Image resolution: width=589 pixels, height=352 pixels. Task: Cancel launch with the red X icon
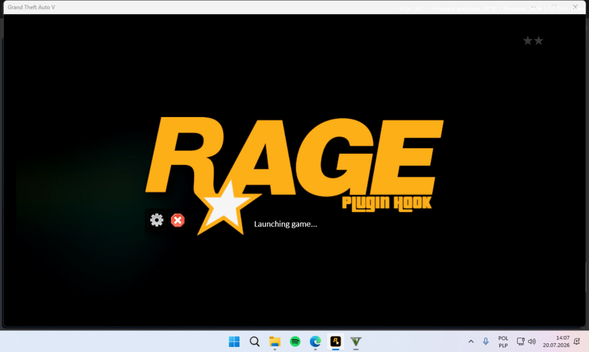178,220
